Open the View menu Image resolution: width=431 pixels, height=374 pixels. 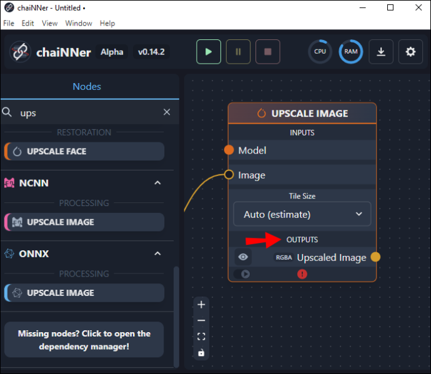pyautogui.click(x=50, y=23)
